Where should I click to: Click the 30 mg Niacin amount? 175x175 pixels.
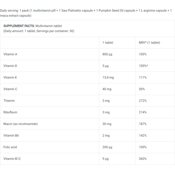(x=107, y=124)
